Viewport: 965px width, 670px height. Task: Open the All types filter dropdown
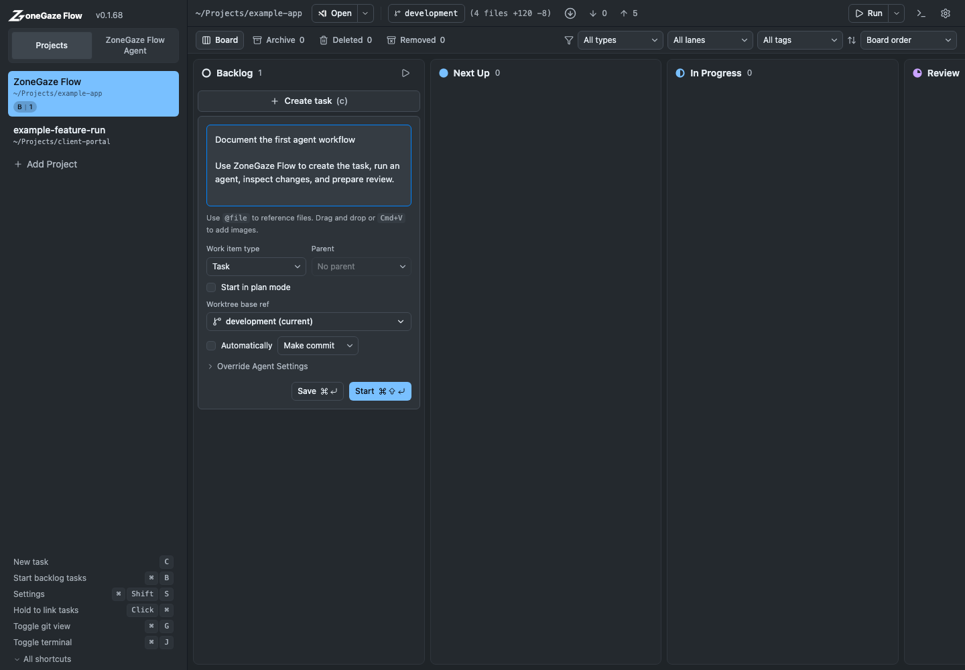coord(621,40)
